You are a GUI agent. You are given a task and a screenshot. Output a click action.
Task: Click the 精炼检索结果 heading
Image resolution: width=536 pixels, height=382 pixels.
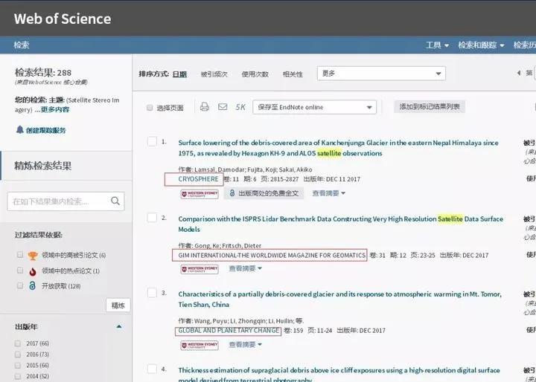tap(43, 166)
